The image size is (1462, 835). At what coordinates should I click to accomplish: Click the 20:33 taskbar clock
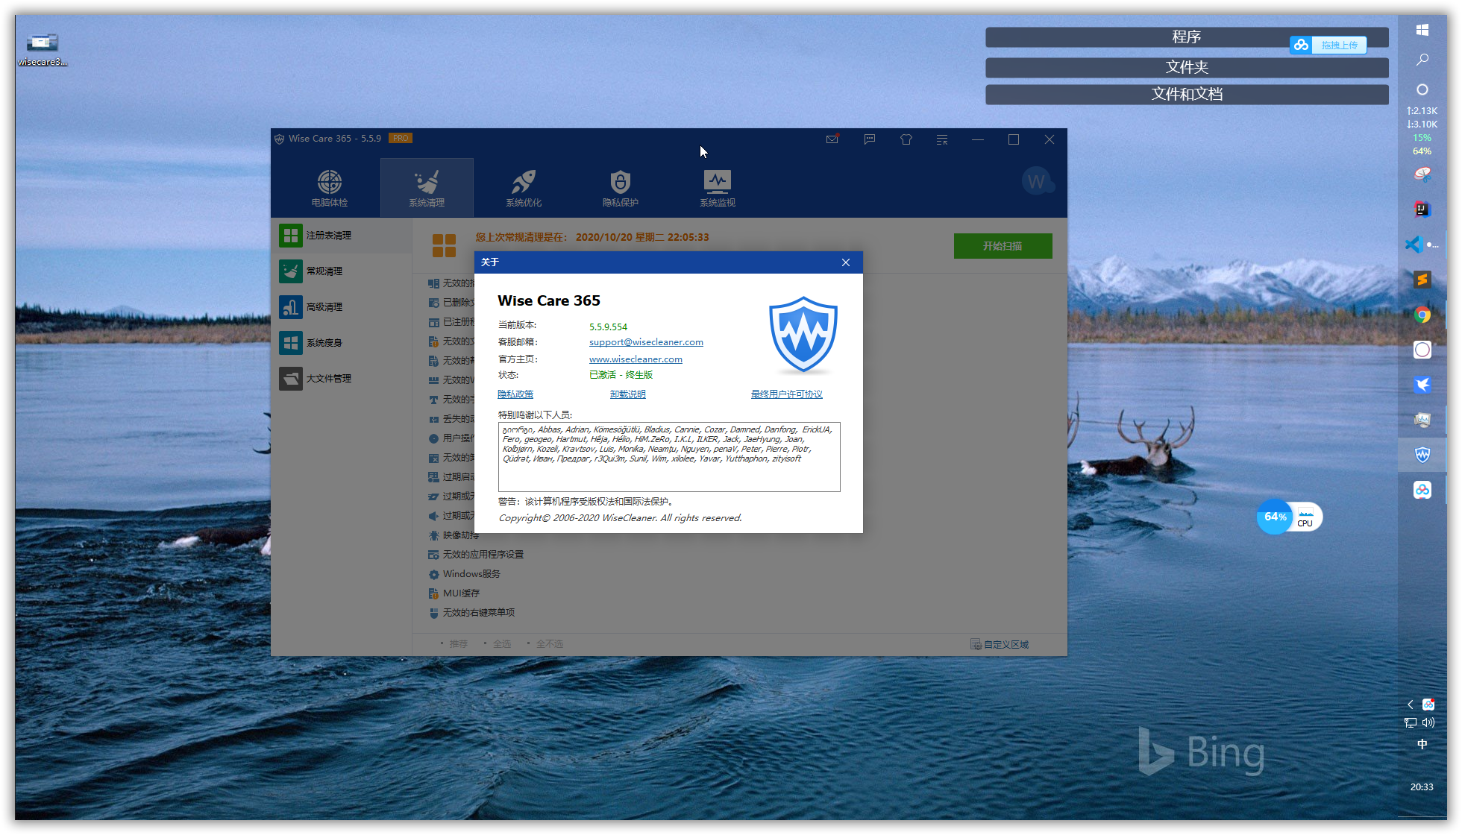pyautogui.click(x=1422, y=787)
